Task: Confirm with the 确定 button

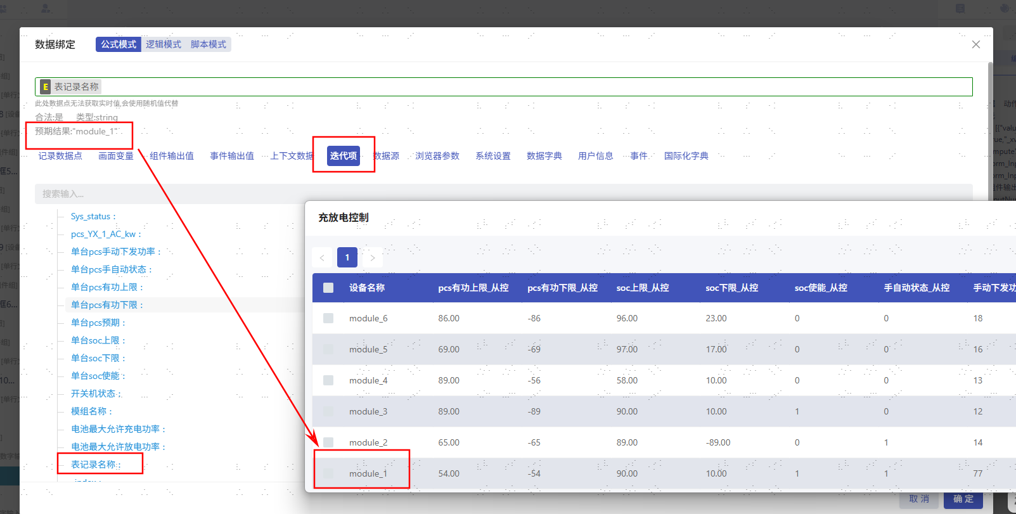Action: [x=963, y=499]
